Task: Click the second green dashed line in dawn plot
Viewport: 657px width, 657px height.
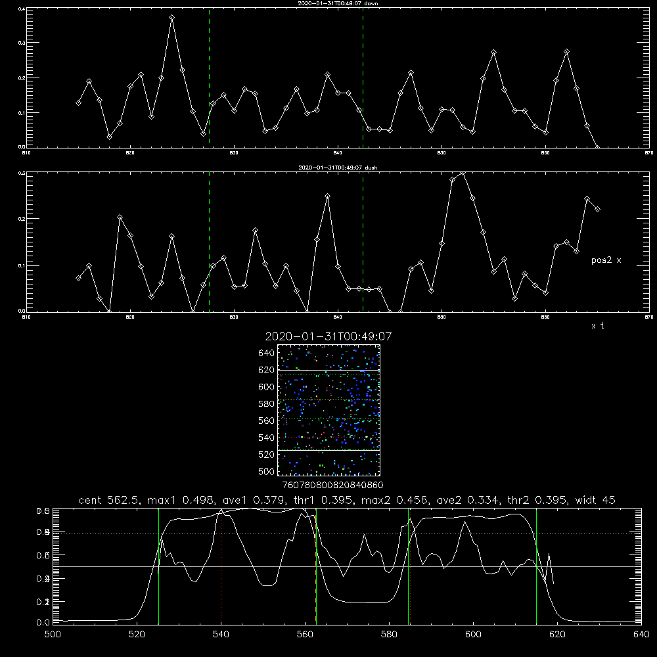Action: [363, 78]
